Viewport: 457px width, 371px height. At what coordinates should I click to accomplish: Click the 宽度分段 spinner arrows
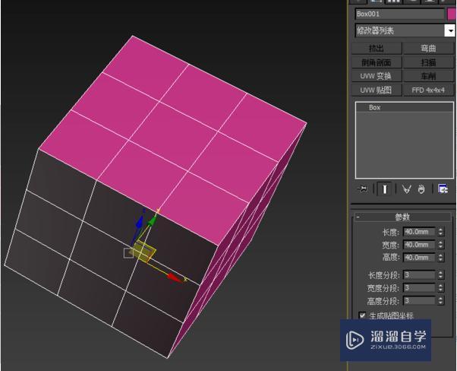[x=440, y=288]
